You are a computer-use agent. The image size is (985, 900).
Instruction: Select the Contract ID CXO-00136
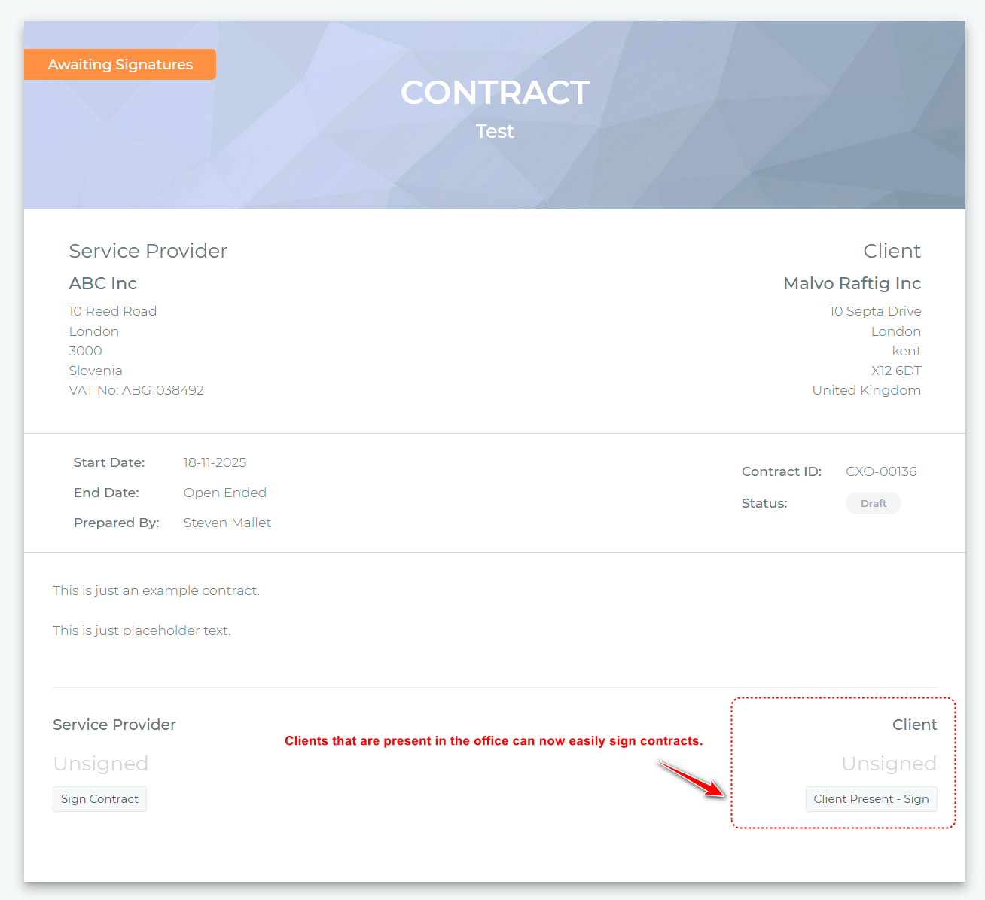881,471
